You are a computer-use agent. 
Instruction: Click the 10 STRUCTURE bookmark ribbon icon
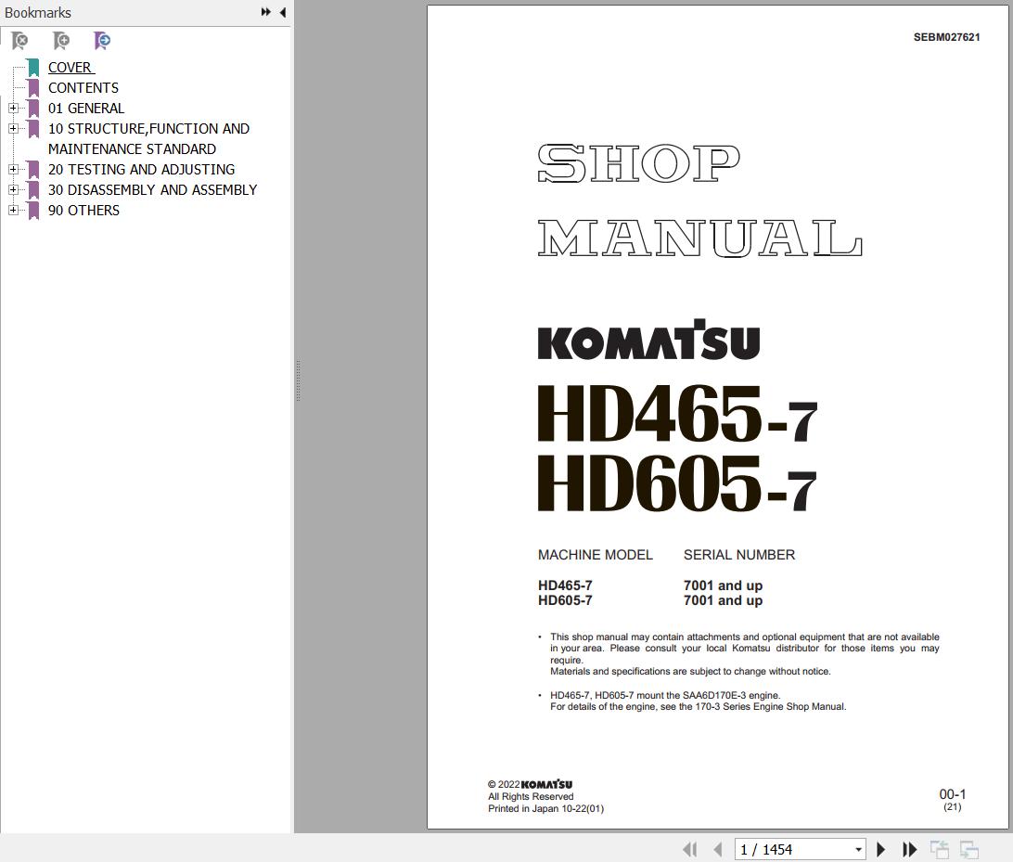[x=33, y=129]
